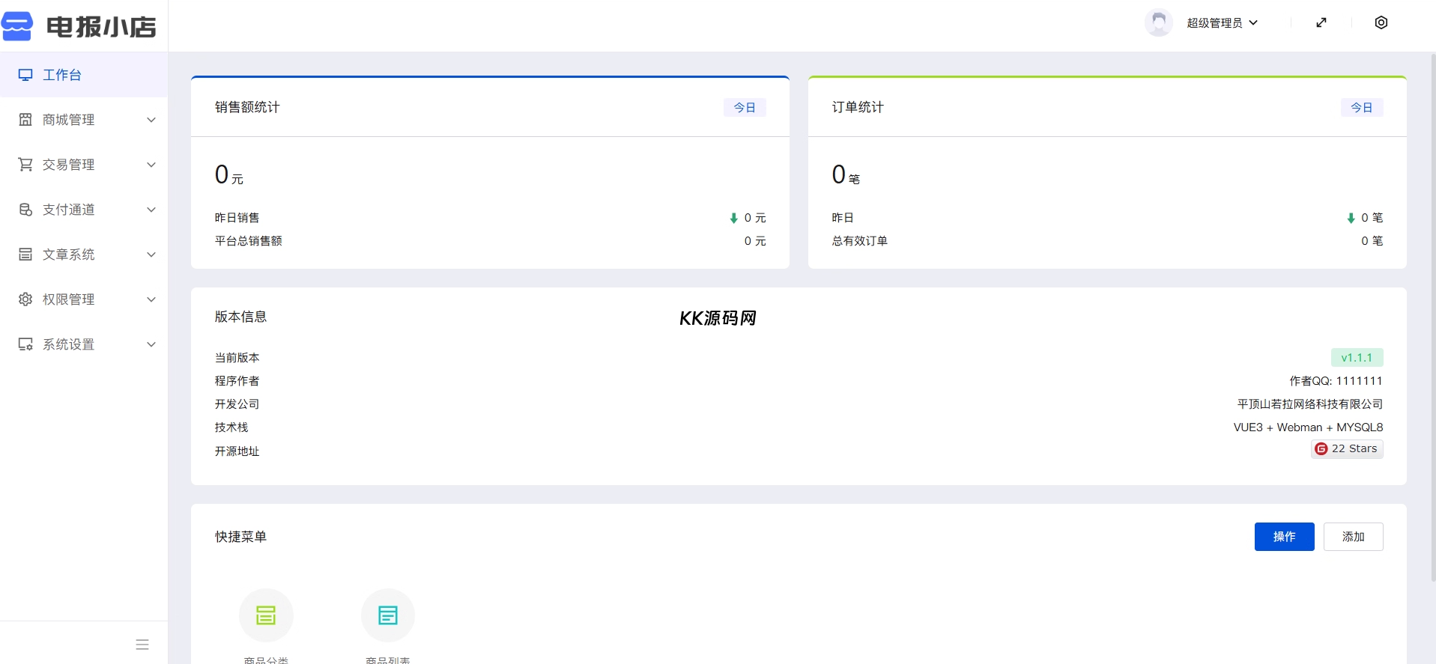The width and height of the screenshot is (1436, 664).
Task: Click the 技术栈 label
Action: pos(231,427)
